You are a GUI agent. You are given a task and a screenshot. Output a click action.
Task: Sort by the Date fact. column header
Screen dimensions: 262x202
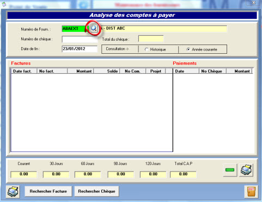coord(24,71)
